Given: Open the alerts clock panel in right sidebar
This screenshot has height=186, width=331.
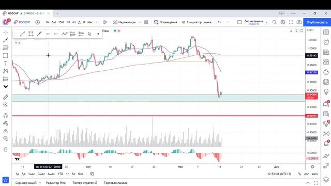Looking at the screenshot, I should pyautogui.click(x=326, y=42).
